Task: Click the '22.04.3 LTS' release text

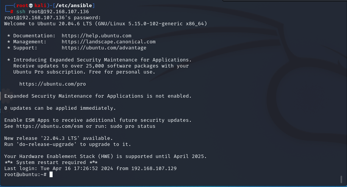Action: click(x=60, y=138)
